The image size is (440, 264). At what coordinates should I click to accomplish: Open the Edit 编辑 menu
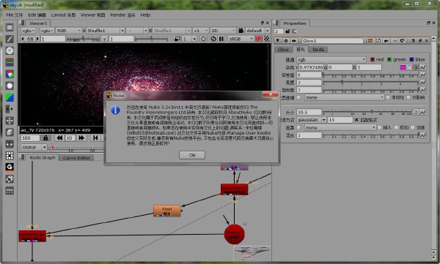point(37,15)
